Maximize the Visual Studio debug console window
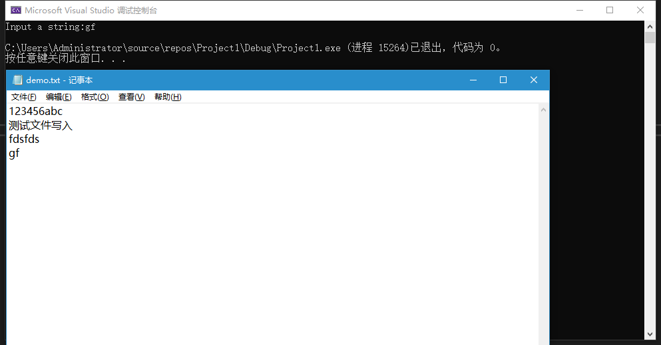The width and height of the screenshot is (661, 345). 610,10
